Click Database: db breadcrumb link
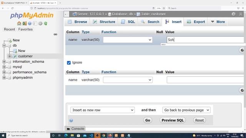This screenshot has width=246, height=138. (x=122, y=14)
